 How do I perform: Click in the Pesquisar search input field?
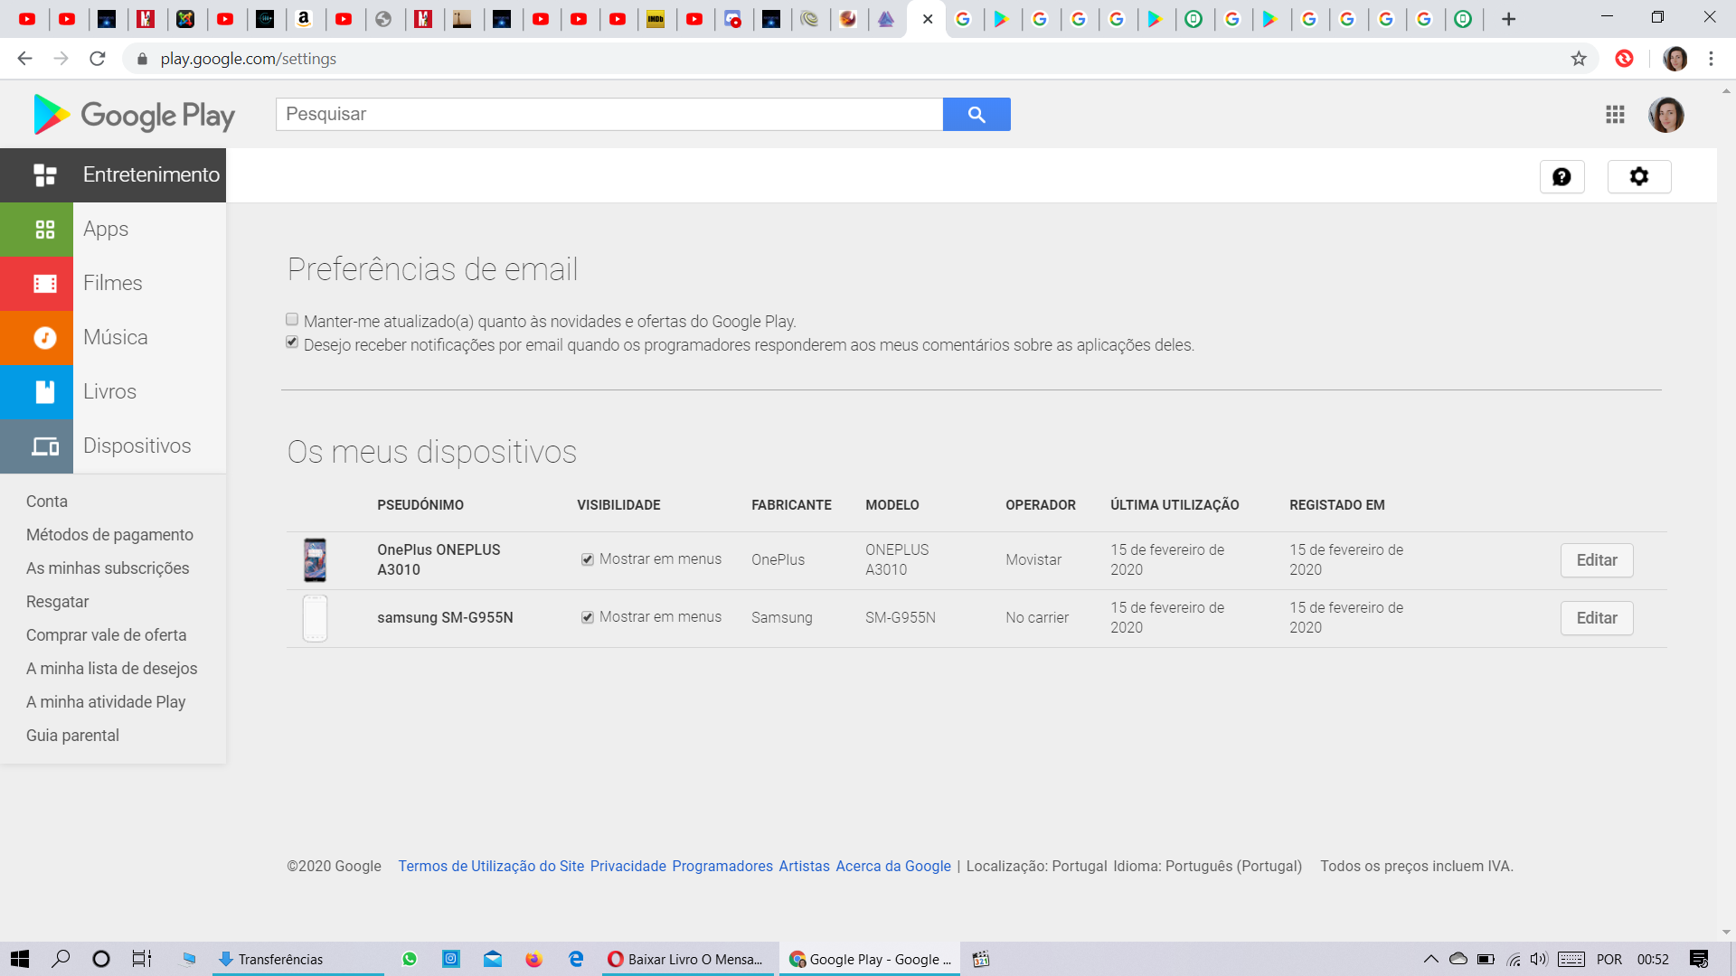[x=609, y=115]
